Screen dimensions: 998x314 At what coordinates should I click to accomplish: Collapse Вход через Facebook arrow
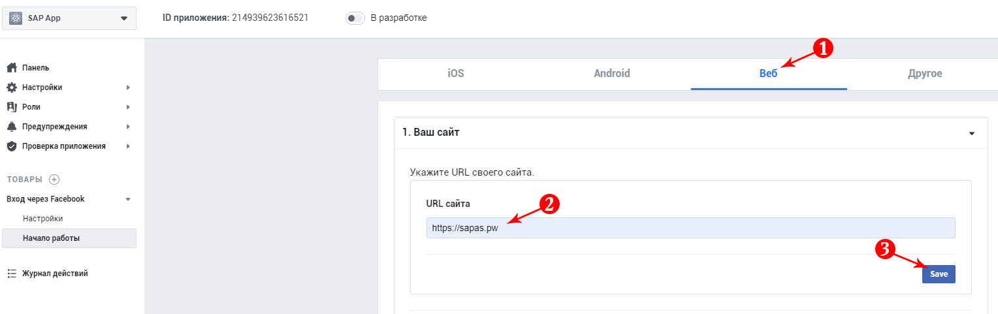tap(128, 199)
